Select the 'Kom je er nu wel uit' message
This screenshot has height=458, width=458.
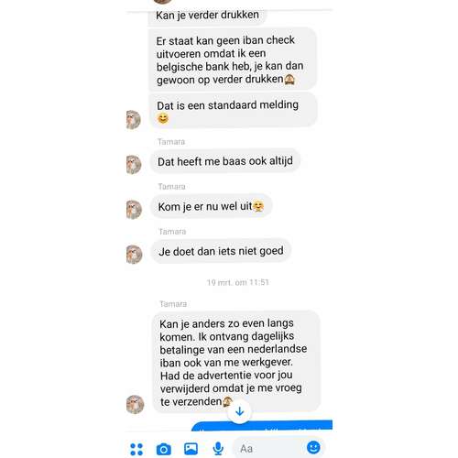coord(211,206)
